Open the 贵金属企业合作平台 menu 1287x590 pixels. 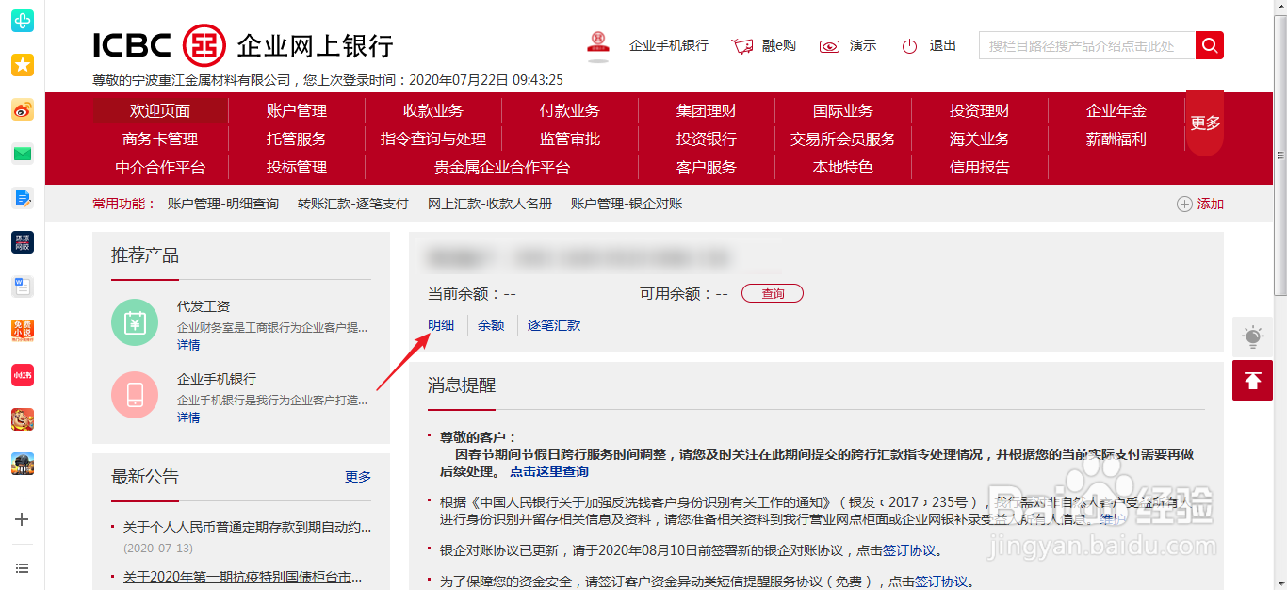[502, 167]
